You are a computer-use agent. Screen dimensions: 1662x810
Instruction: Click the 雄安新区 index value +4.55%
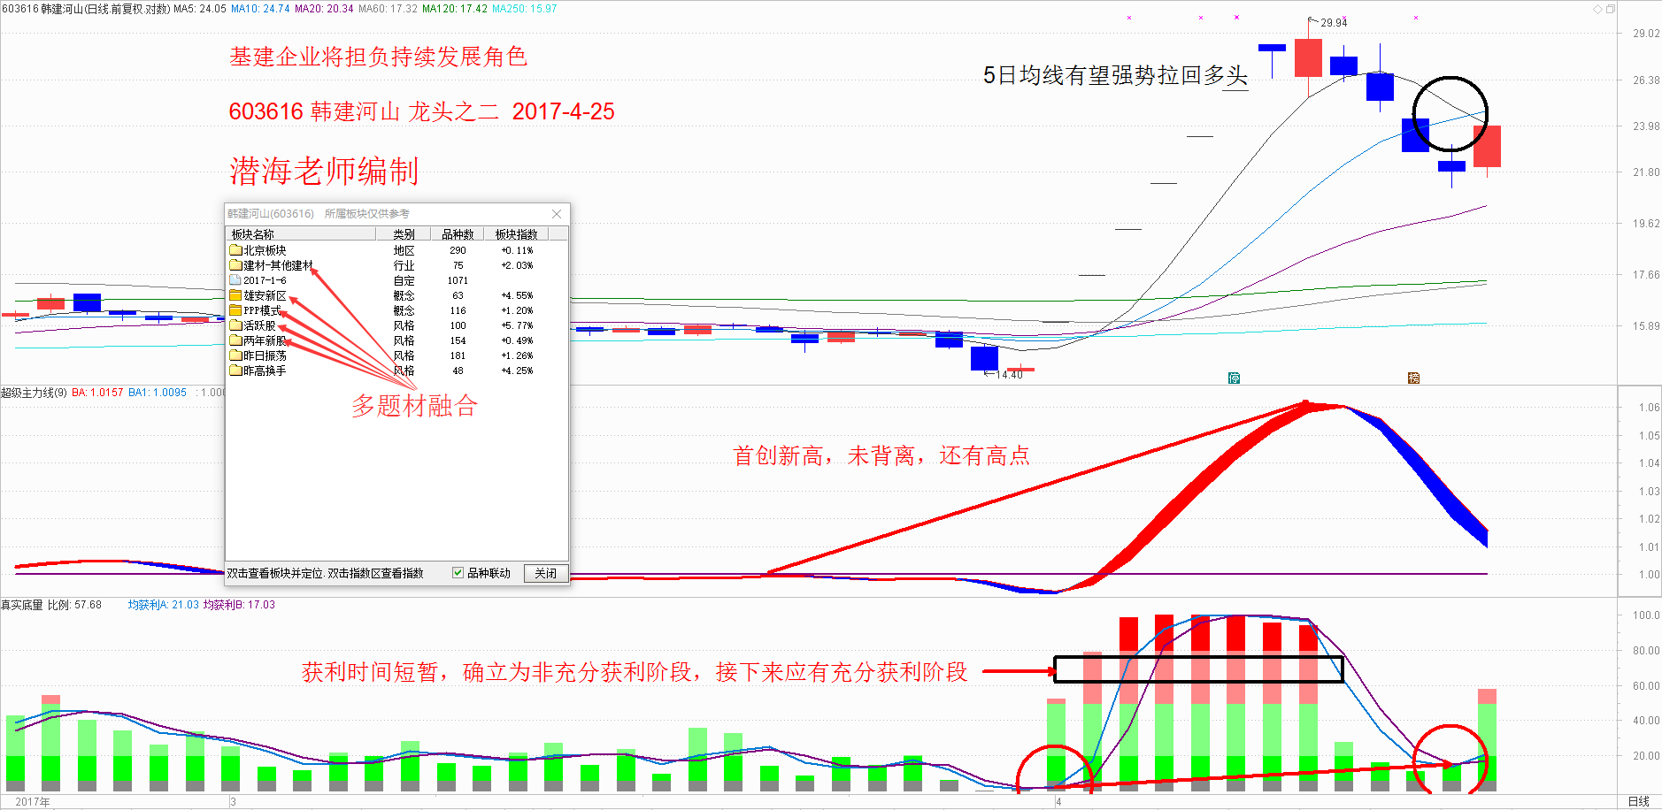pos(517,295)
